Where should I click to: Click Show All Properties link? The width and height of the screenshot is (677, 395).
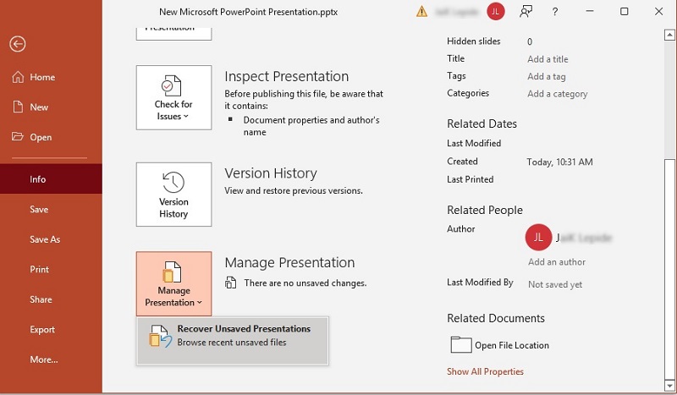coord(485,371)
